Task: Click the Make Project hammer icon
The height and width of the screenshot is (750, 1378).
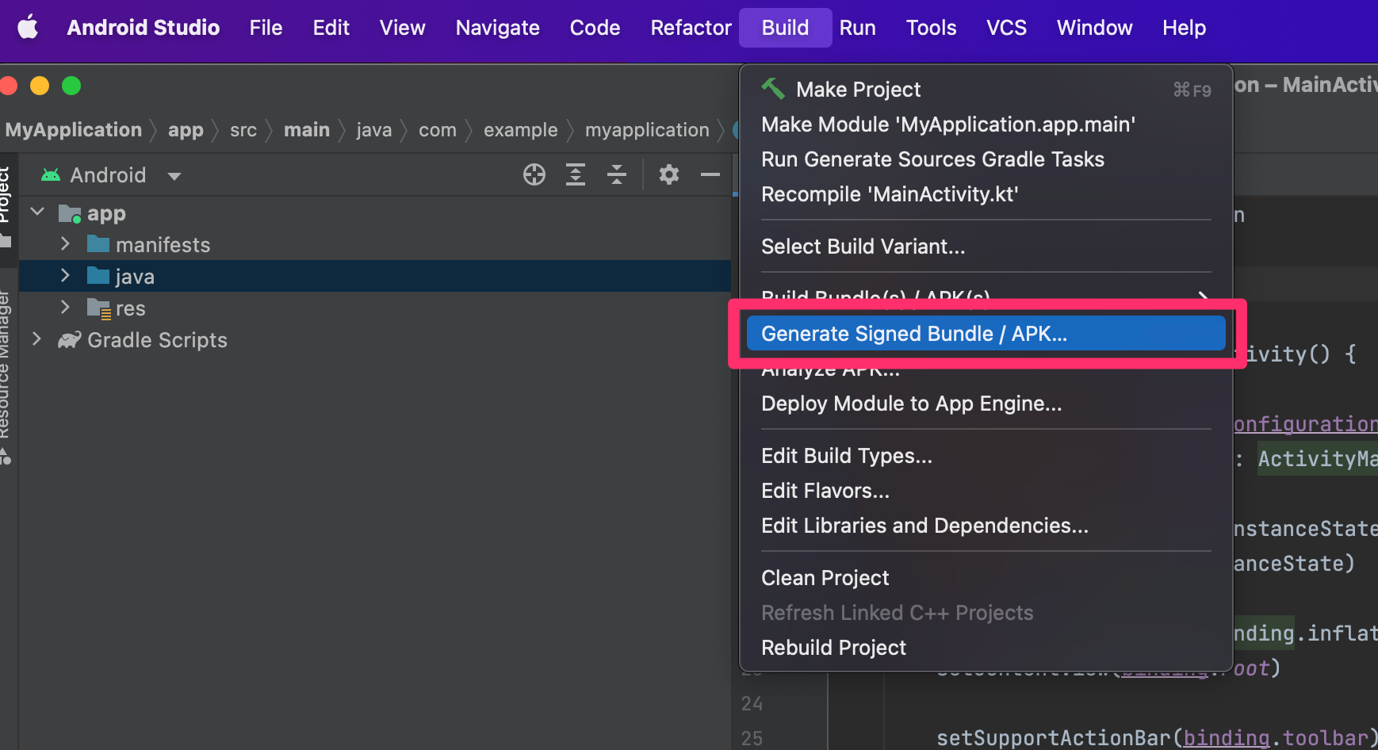Action: pos(773,88)
